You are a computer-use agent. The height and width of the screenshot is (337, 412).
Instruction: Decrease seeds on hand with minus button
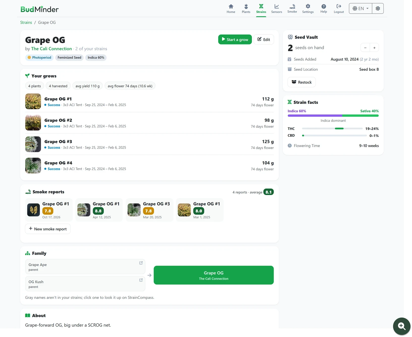365,48
